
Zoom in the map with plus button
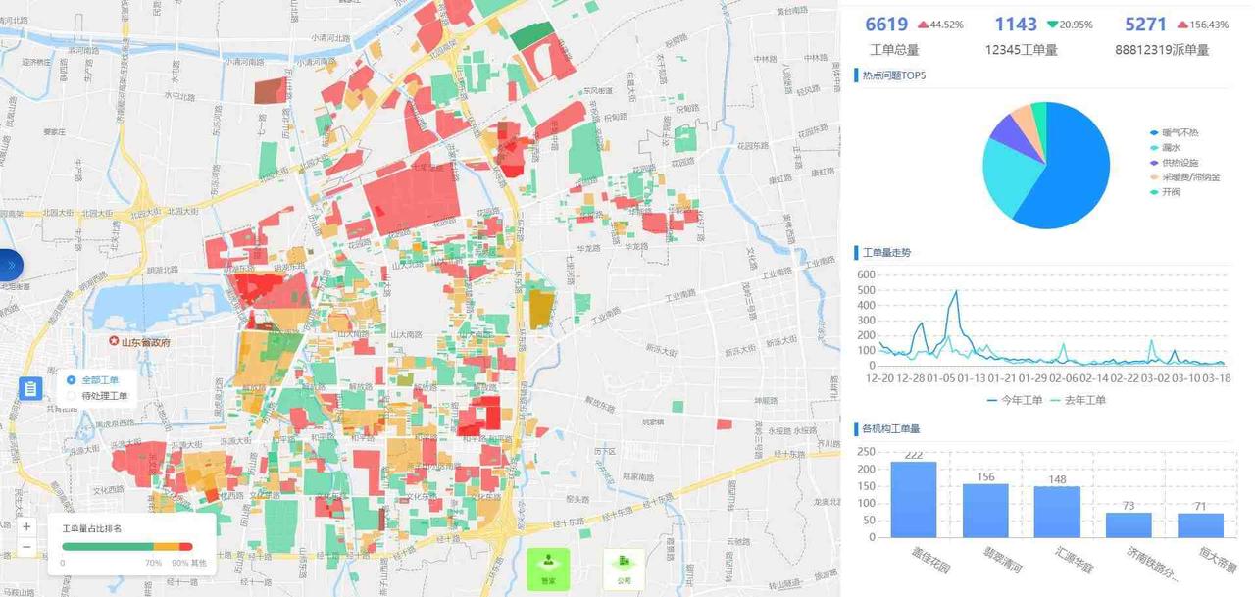[x=26, y=526]
